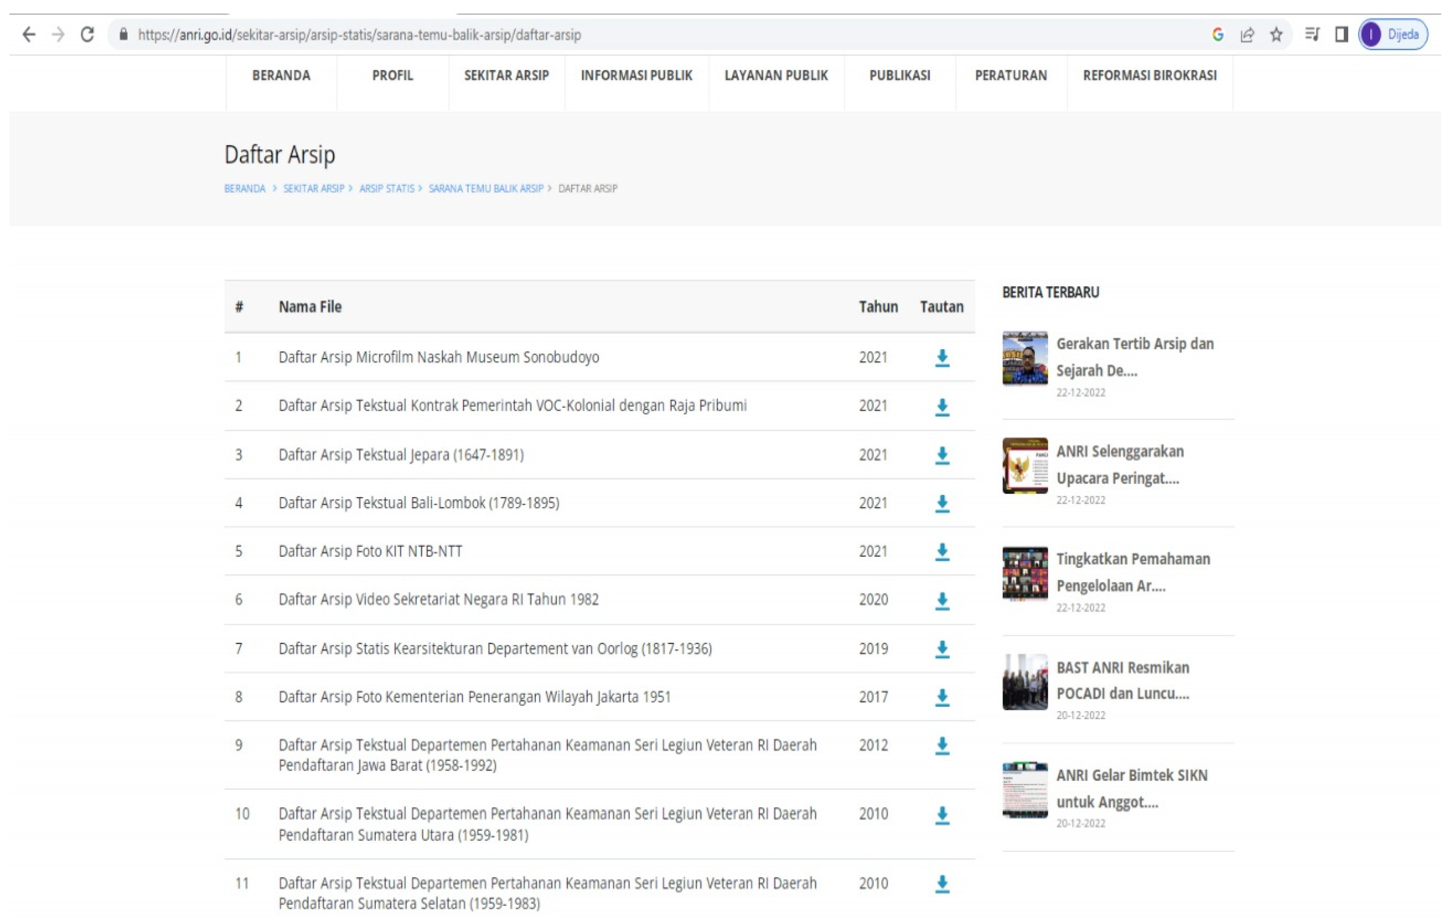Open 'ANRI Gelar Bimtek SIKN' news thumbnail
This screenshot has width=1448, height=922.
point(1025,790)
